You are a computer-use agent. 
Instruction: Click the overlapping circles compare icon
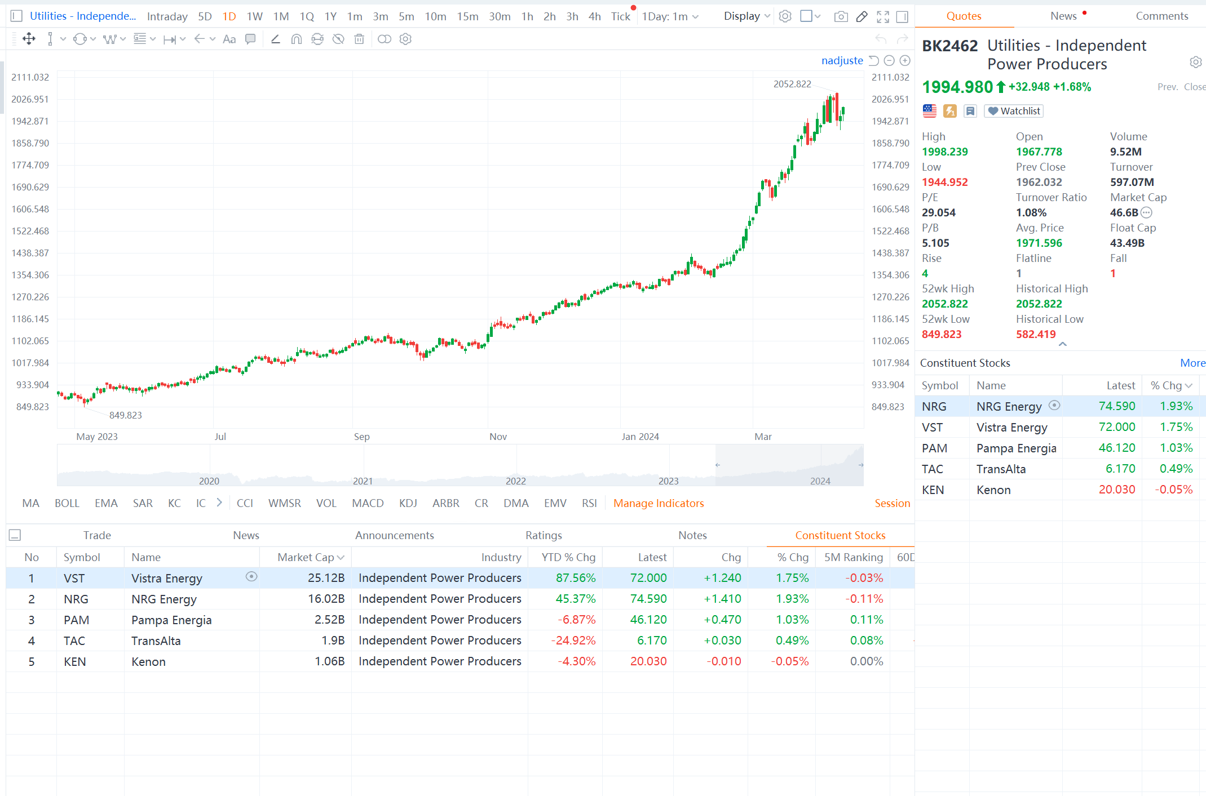(x=384, y=39)
